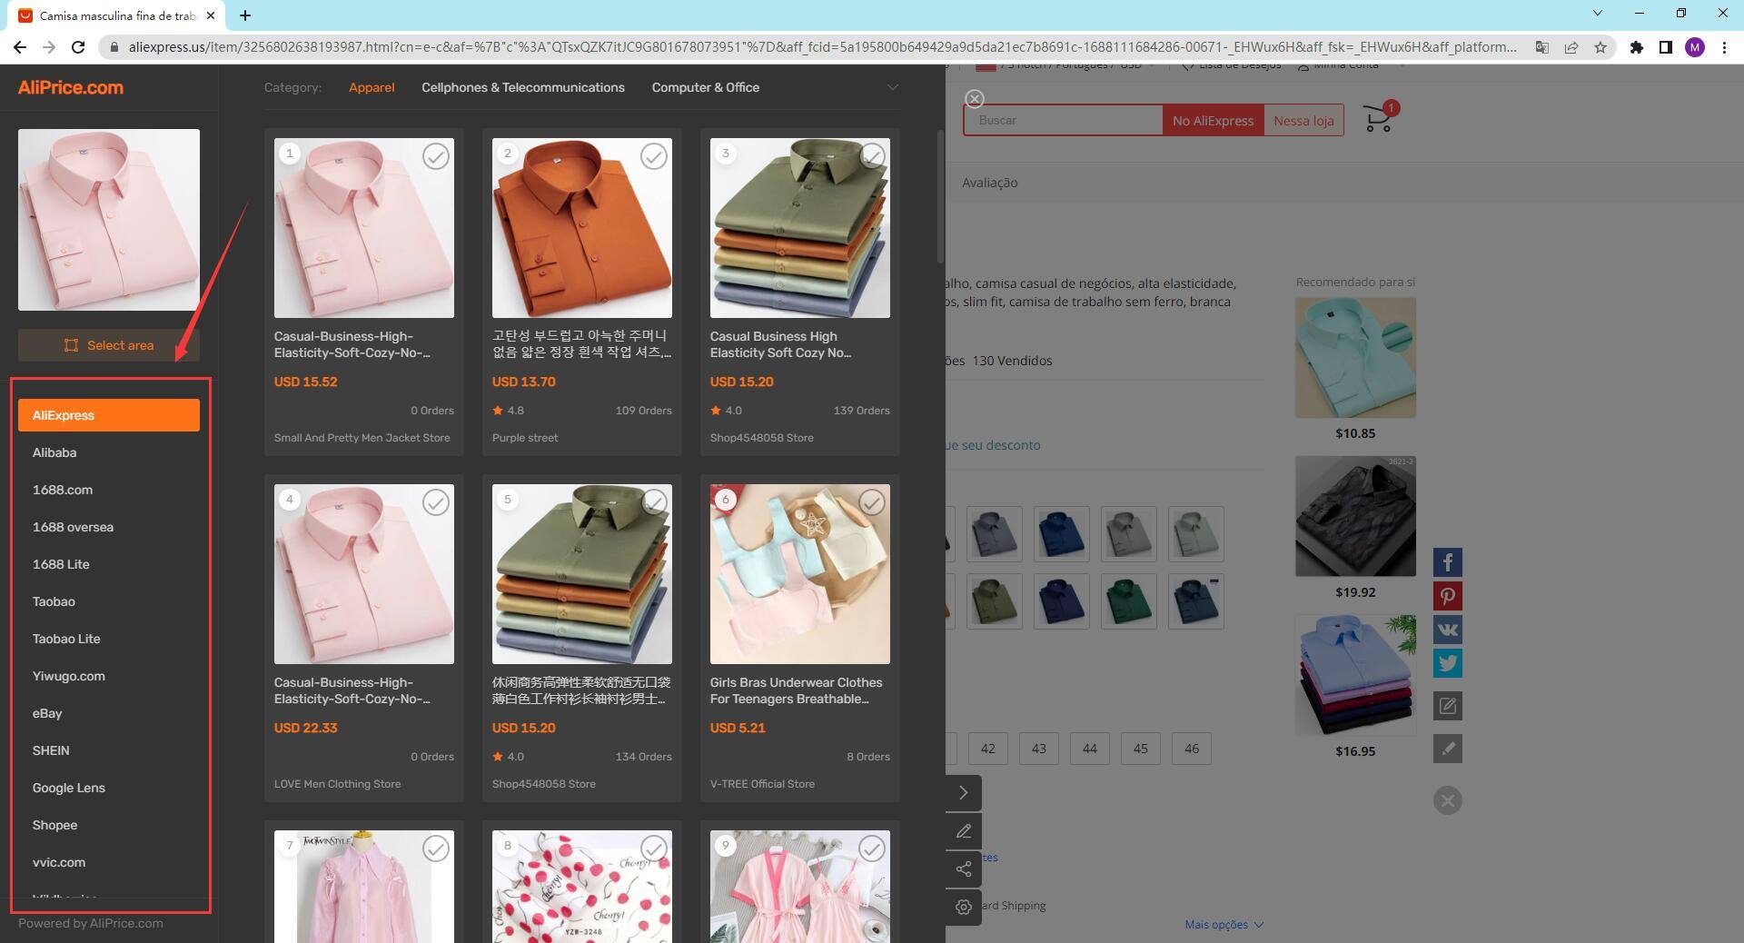Select the Apparel category
The height and width of the screenshot is (943, 1744).
click(372, 87)
